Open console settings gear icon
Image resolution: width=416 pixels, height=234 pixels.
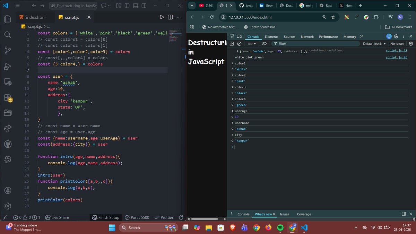click(411, 44)
